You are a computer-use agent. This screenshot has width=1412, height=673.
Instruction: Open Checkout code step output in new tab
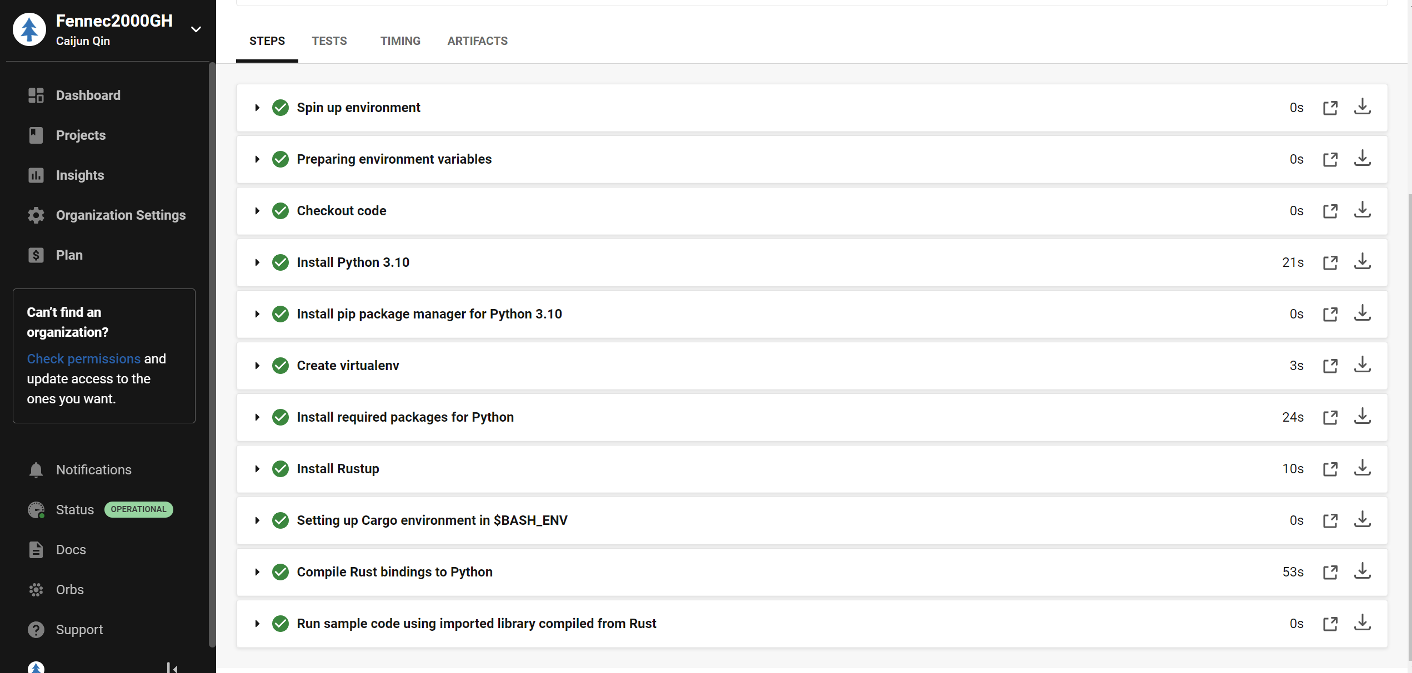(x=1330, y=211)
